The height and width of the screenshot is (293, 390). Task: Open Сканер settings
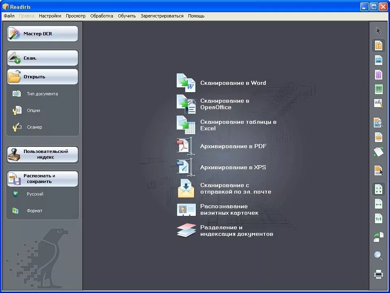pos(27,127)
